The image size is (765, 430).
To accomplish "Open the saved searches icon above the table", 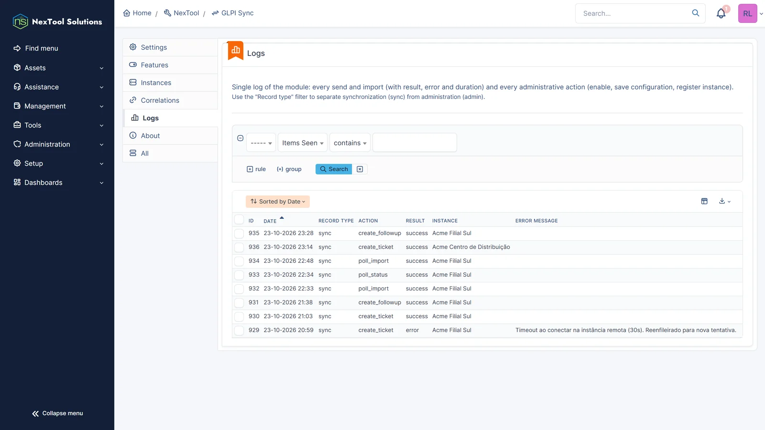I will pos(704,201).
